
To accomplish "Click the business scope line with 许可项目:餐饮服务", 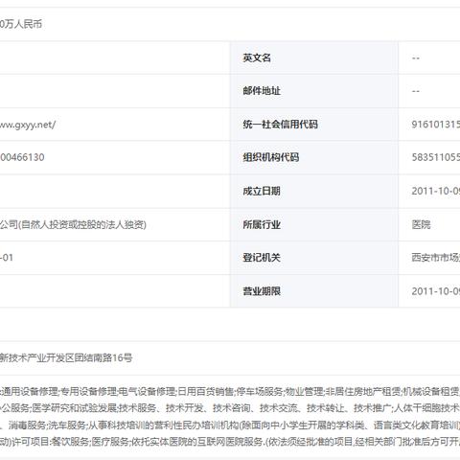I will pyautogui.click(x=230, y=442).
